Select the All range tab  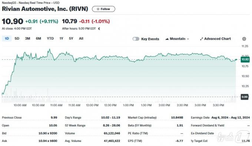click(x=81, y=39)
